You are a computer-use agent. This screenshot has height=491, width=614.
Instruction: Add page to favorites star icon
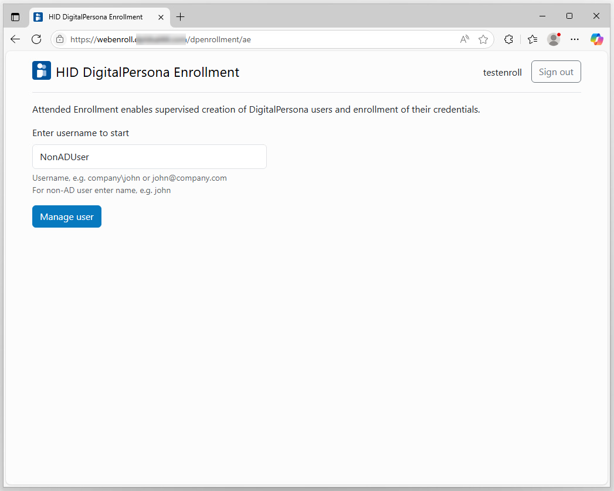(x=483, y=39)
